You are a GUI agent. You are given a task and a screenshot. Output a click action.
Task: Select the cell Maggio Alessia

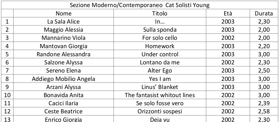(x=63, y=30)
